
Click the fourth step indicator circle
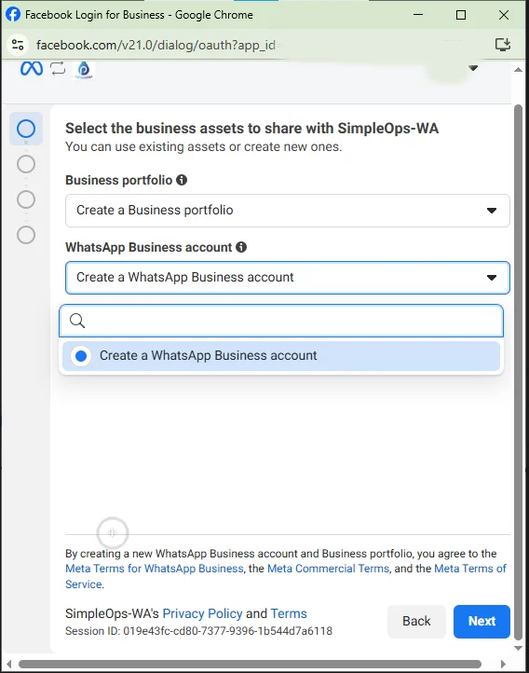click(26, 235)
